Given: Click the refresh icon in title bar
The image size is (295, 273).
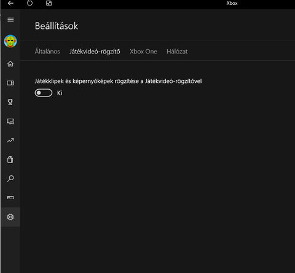Looking at the screenshot, I should 29,3.
